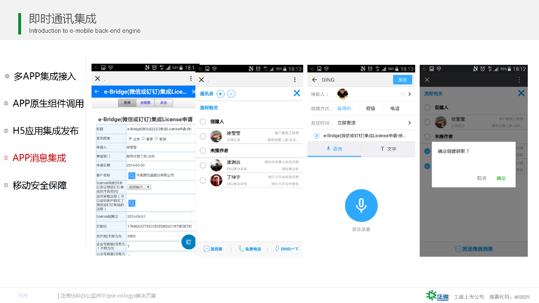Image resolution: width=539 pixels, height=303 pixels.
Task: Tap the blue microphone record button
Action: [361, 206]
